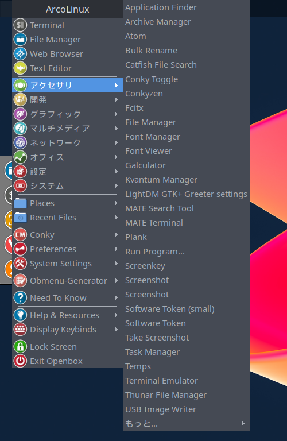Launch Screenkey
287x441 pixels.
coord(186,265)
